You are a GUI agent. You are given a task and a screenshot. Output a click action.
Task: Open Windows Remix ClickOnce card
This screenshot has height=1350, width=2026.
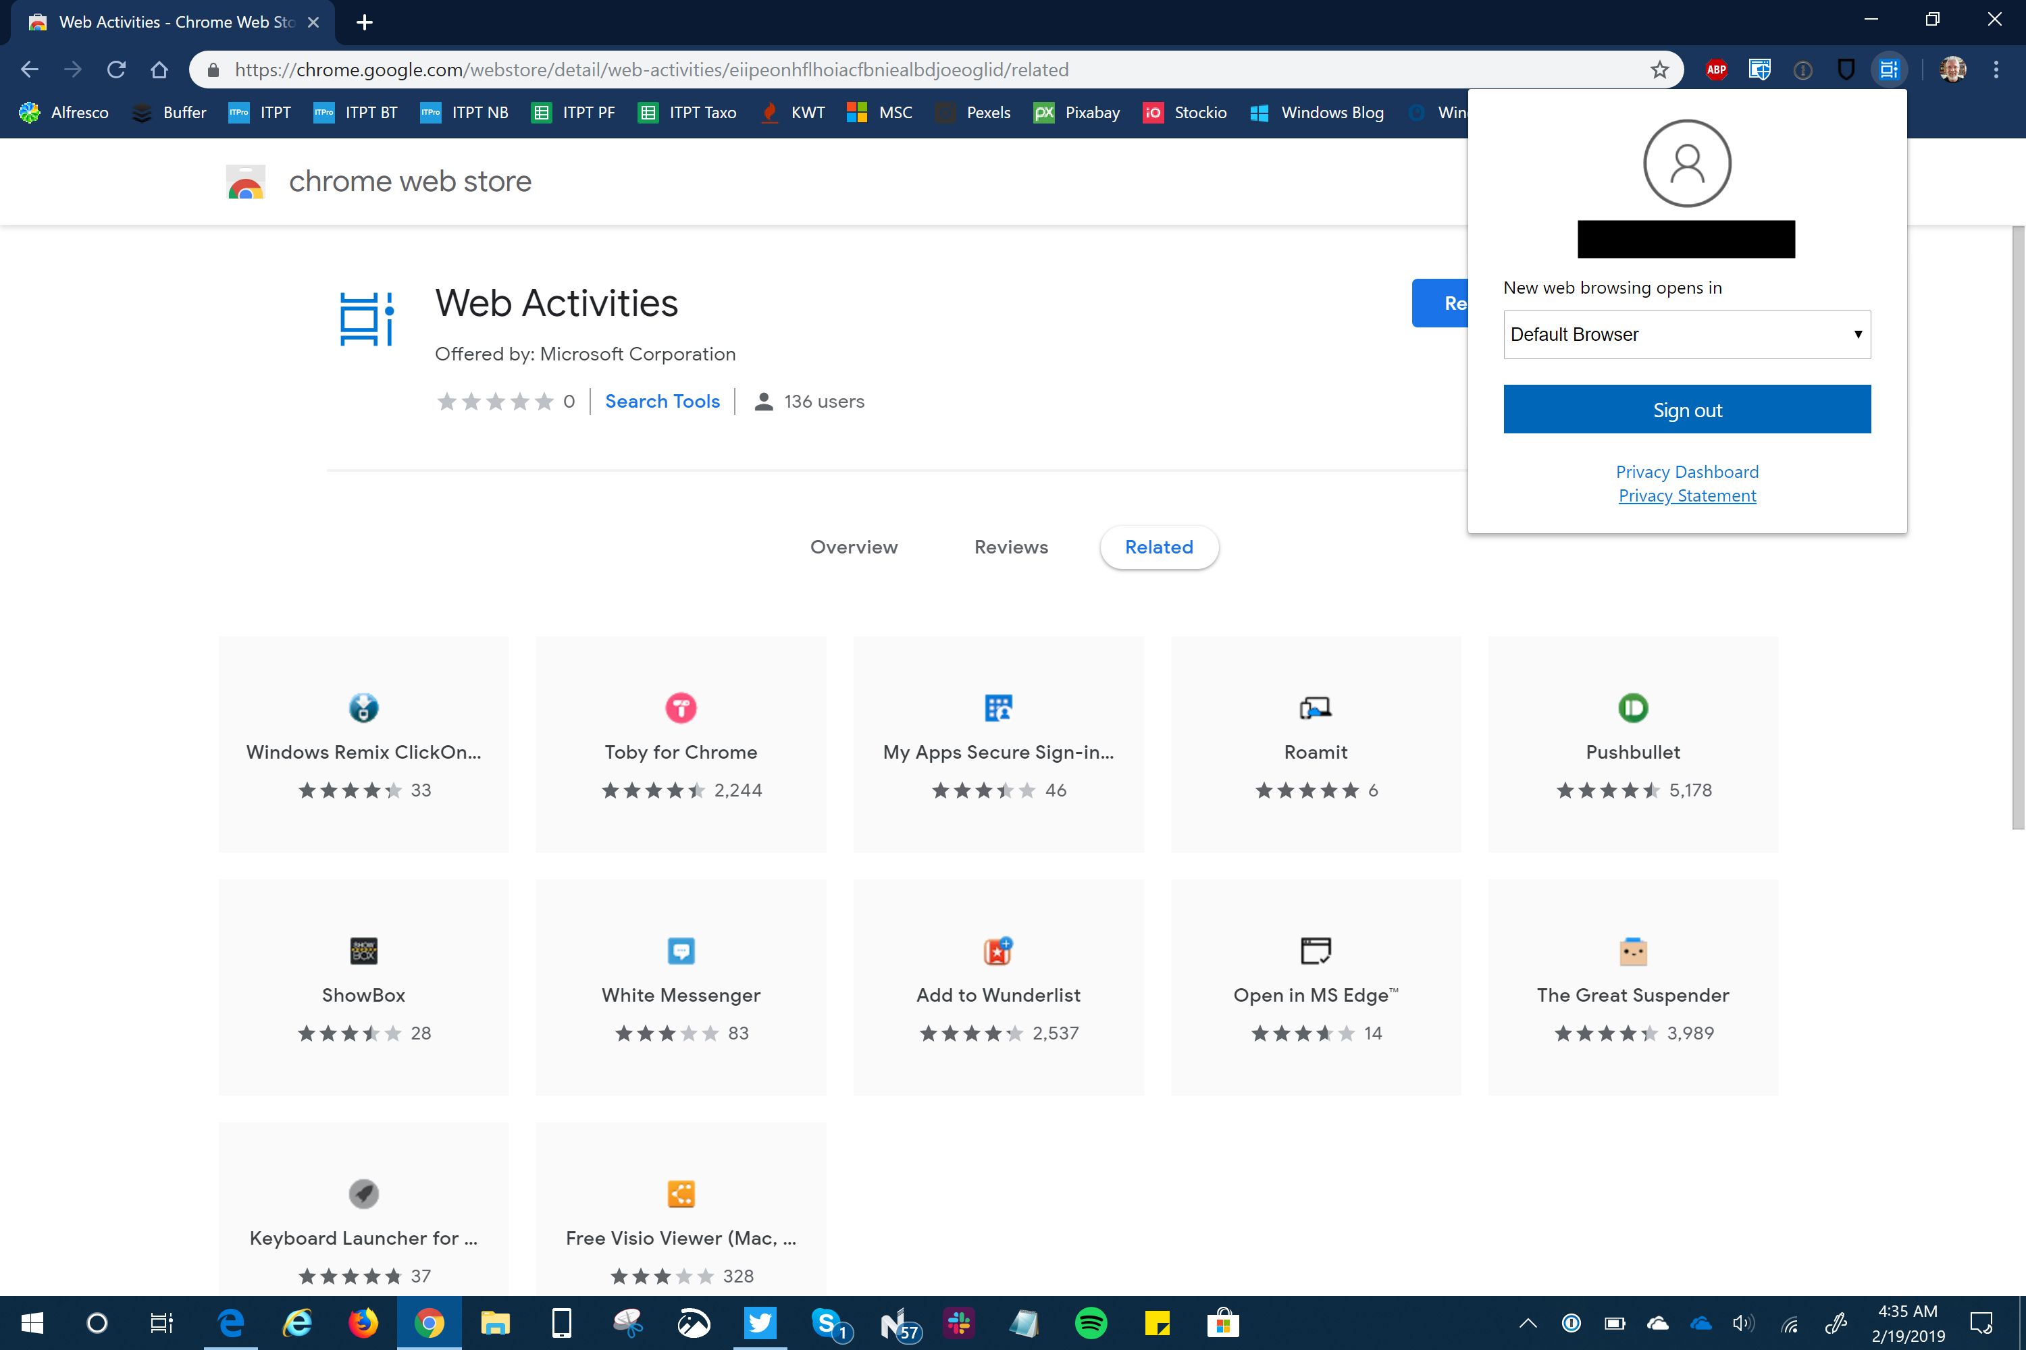coord(363,745)
